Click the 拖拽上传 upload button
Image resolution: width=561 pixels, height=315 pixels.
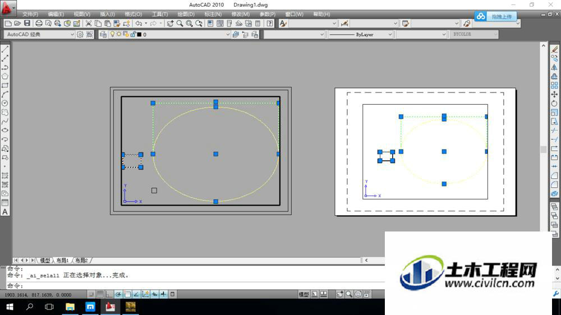pos(495,16)
